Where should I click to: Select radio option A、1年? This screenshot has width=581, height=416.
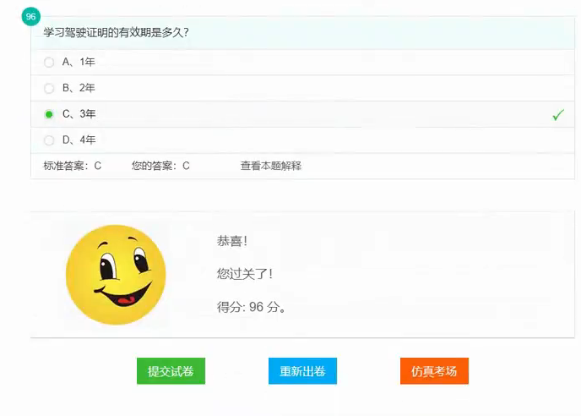coord(49,63)
